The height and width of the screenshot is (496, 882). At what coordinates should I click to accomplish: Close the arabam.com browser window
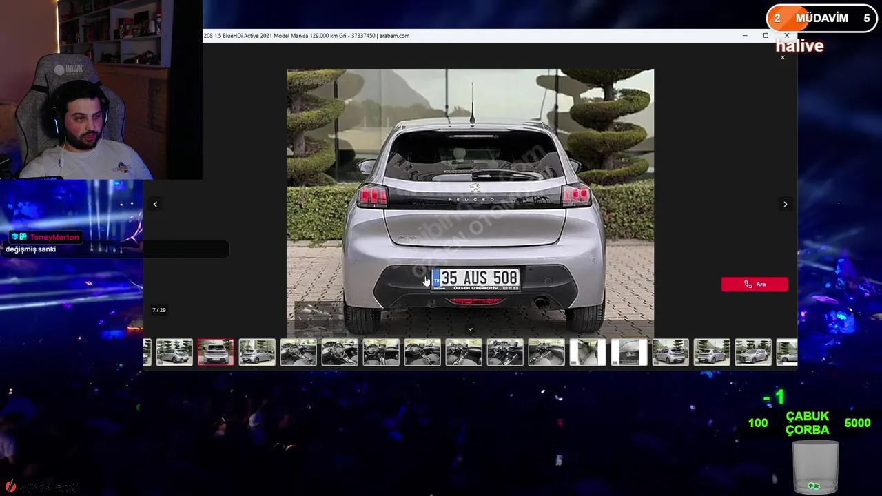786,35
